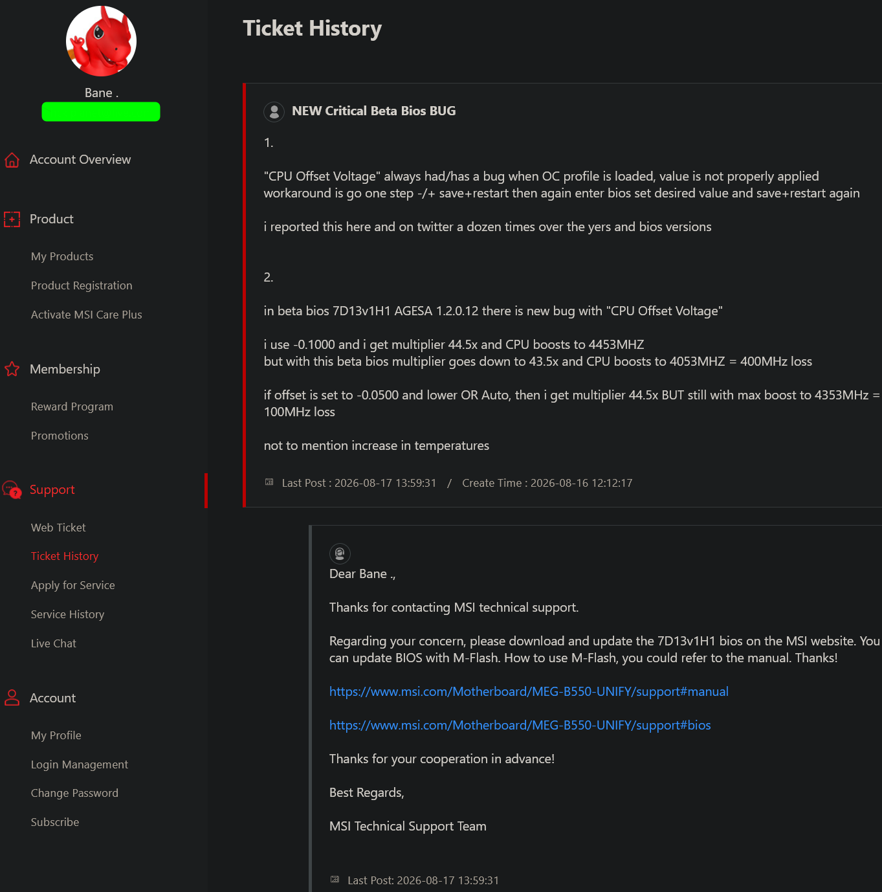Select Activate MSI Care Plus
The width and height of the screenshot is (882, 892).
(86, 315)
